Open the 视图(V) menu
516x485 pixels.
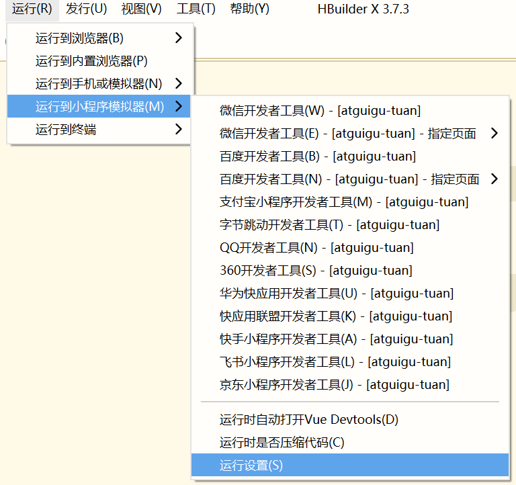141,9
